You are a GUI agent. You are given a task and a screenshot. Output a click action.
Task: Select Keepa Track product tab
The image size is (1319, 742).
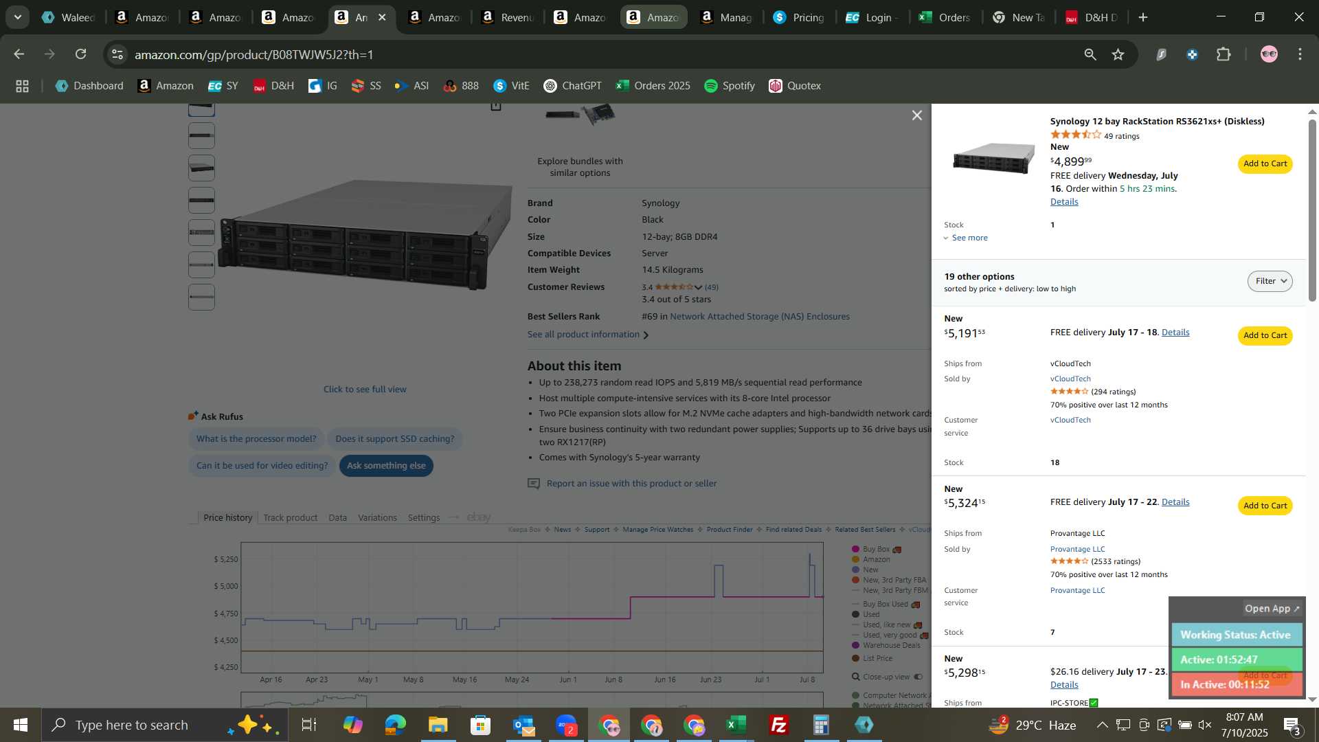click(290, 518)
